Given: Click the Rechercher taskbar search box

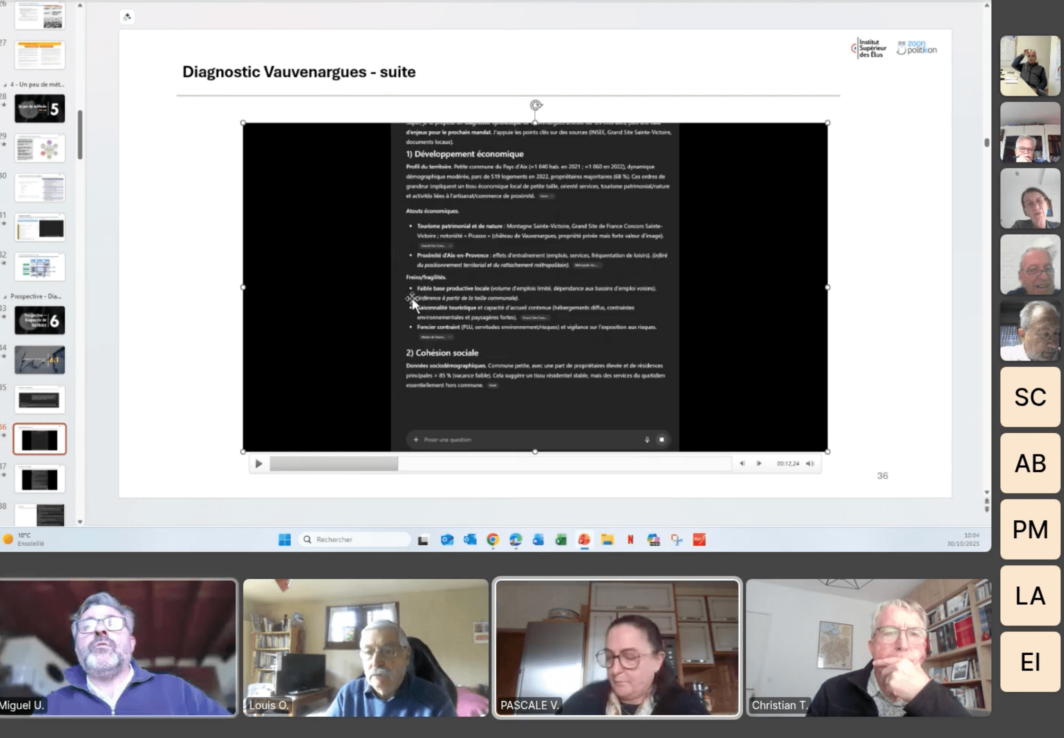Looking at the screenshot, I should [x=354, y=540].
